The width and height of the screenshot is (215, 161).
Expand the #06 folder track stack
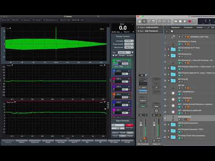[x=169, y=74]
